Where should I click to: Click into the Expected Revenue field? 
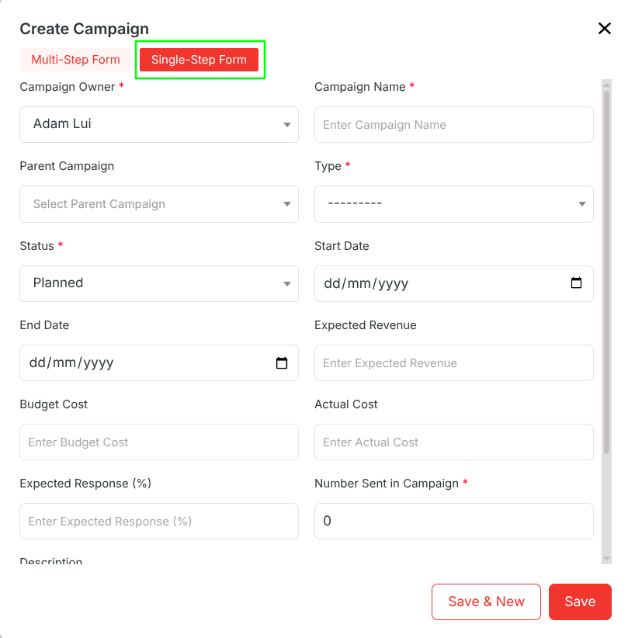tap(454, 363)
